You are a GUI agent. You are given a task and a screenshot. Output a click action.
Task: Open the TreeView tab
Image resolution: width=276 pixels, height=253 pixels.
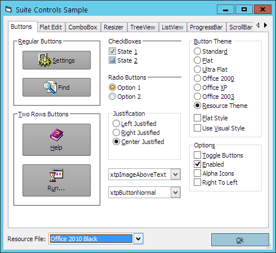(x=143, y=27)
